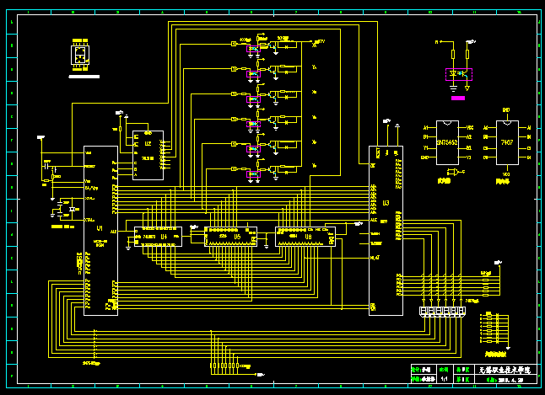545x395 pixels.
Task: Select the U1 microcontroller chip block
Action: 100,231
